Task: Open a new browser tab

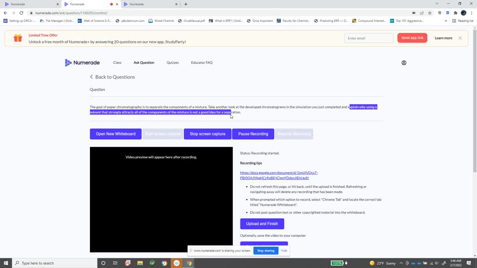Action: 186,4
